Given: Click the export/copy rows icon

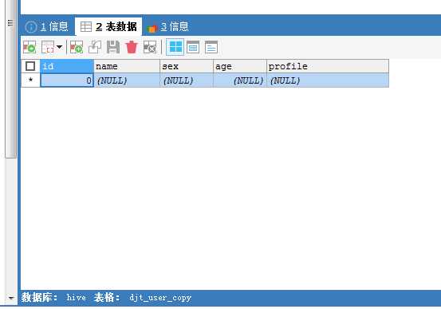Looking at the screenshot, I should point(48,47).
